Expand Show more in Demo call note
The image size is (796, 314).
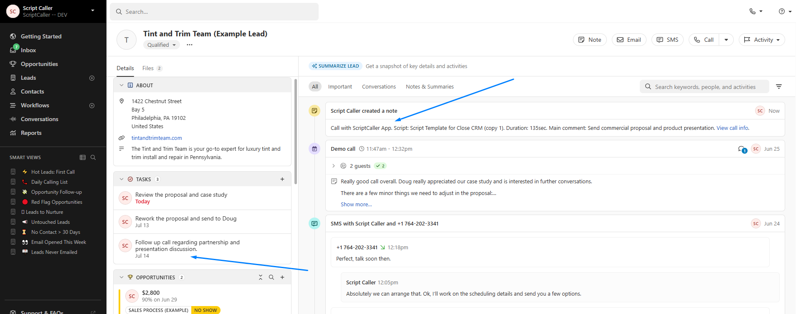tap(356, 204)
